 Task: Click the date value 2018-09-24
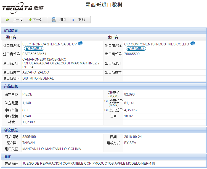pyautogui.click(x=134, y=137)
